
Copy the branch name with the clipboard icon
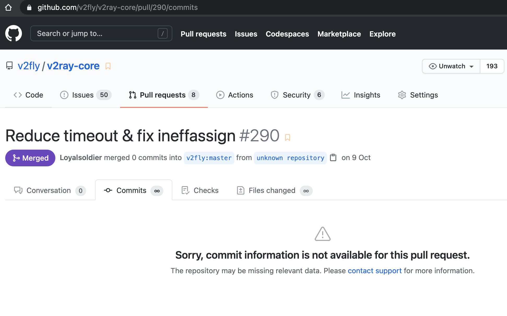pyautogui.click(x=333, y=158)
